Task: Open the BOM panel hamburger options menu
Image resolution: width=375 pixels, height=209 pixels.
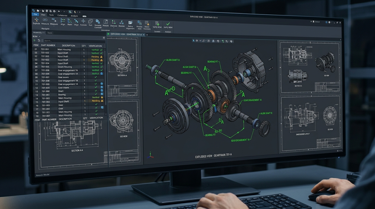Action: coord(104,38)
